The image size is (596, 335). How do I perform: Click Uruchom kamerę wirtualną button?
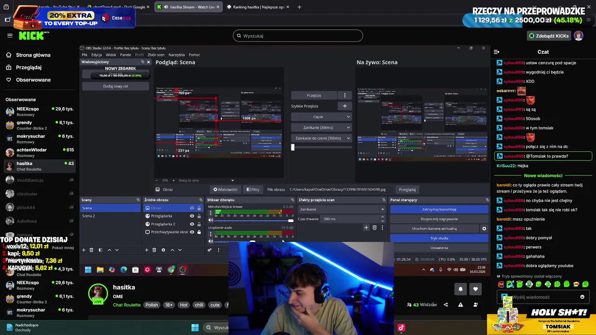click(434, 228)
